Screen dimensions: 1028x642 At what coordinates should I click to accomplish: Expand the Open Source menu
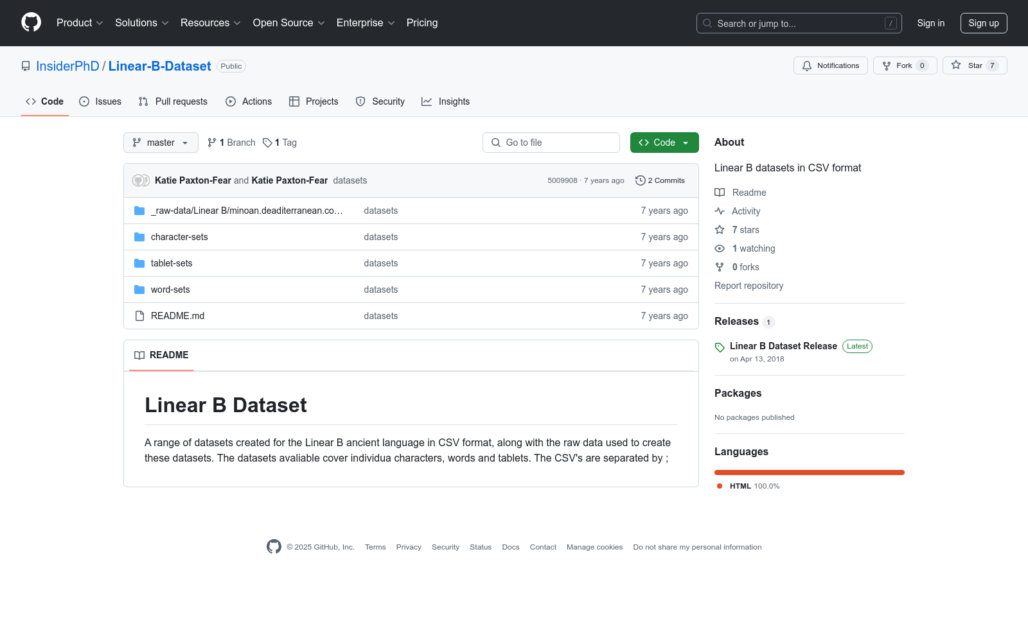pyautogui.click(x=289, y=23)
